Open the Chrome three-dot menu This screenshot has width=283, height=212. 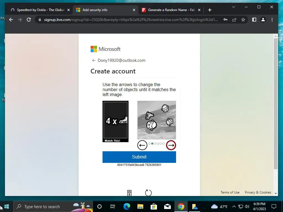[272, 20]
